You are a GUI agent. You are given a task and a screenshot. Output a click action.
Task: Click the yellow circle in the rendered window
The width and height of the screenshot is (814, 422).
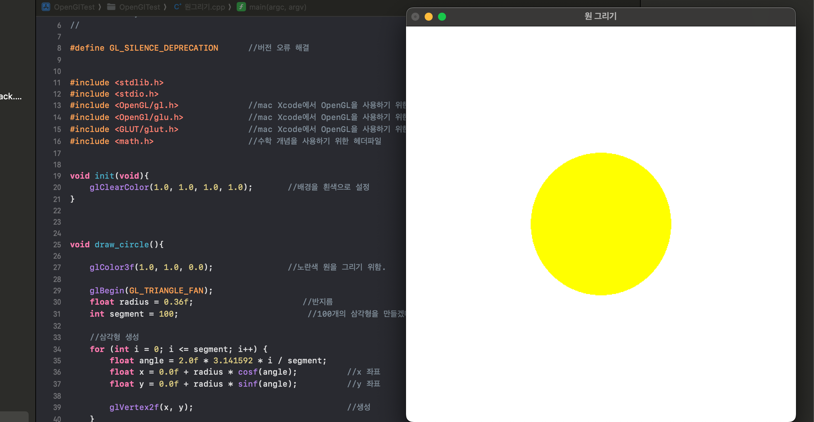coord(601,224)
